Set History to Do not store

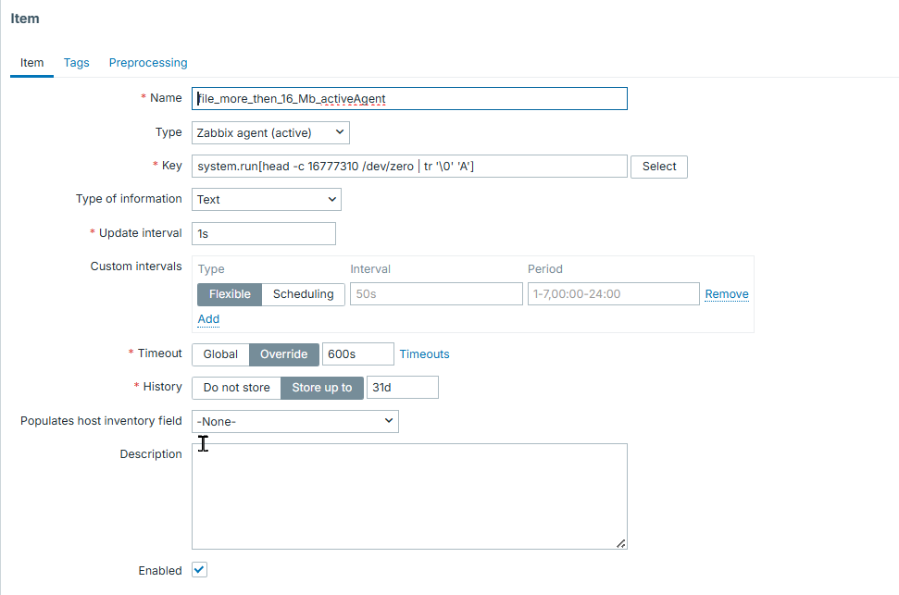(x=236, y=388)
